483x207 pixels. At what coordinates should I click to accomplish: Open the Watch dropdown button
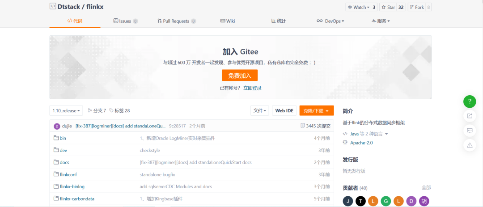tap(358, 7)
